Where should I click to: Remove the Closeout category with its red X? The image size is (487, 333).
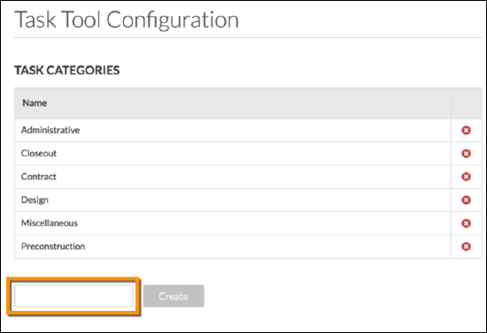466,154
